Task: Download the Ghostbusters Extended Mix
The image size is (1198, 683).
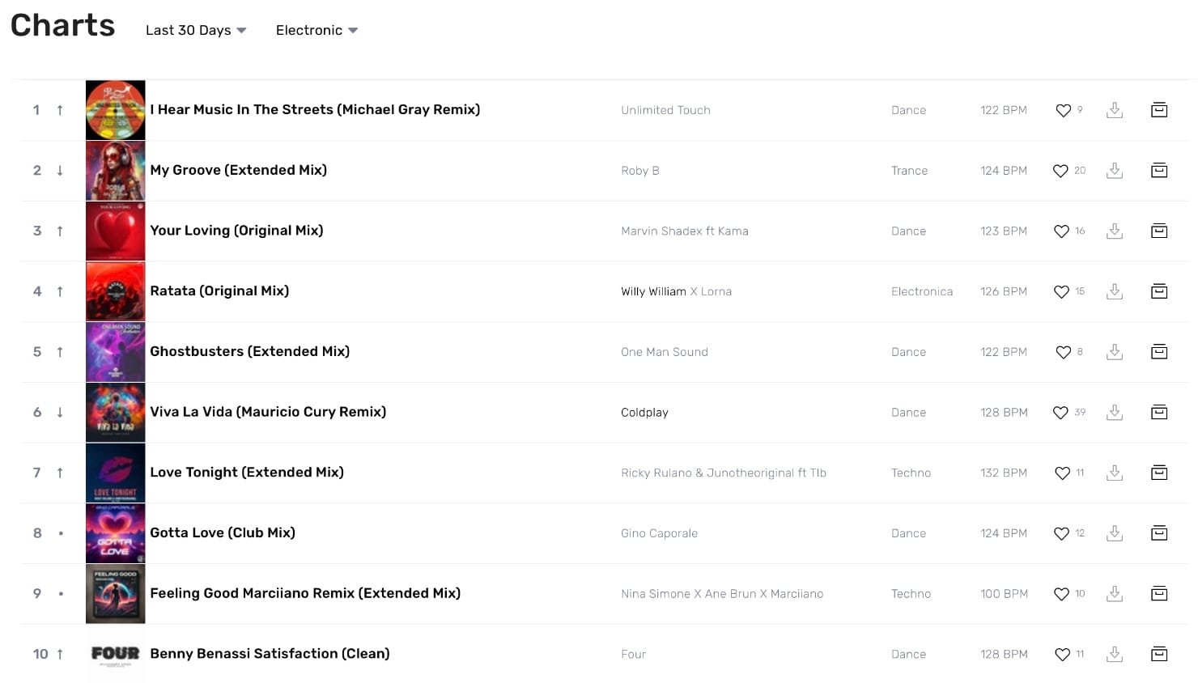Action: pos(1114,351)
